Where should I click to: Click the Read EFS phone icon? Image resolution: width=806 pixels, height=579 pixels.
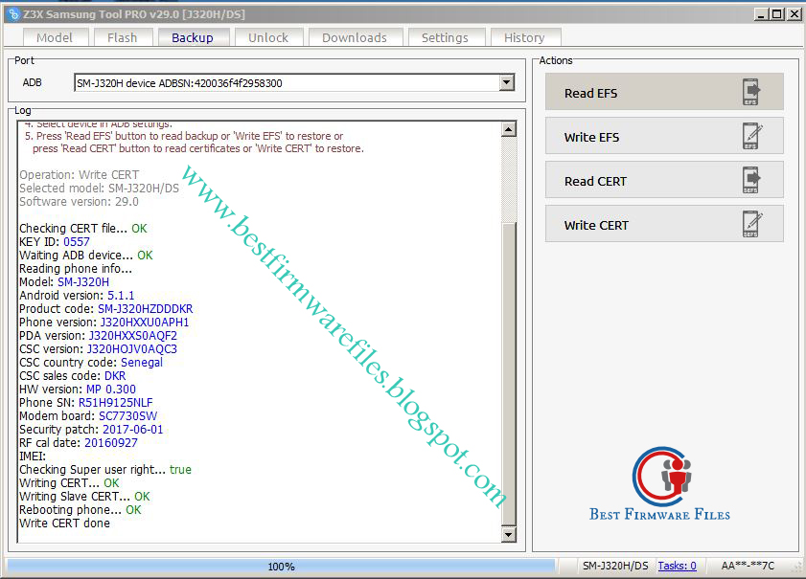click(750, 93)
